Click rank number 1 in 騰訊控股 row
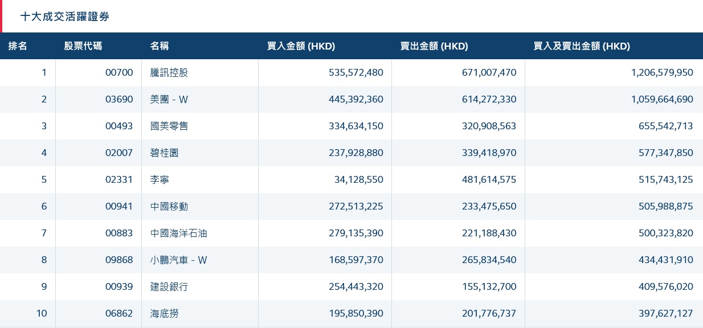 pyautogui.click(x=44, y=72)
